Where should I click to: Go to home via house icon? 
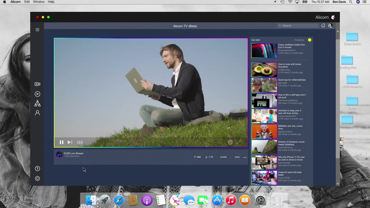coord(323,26)
